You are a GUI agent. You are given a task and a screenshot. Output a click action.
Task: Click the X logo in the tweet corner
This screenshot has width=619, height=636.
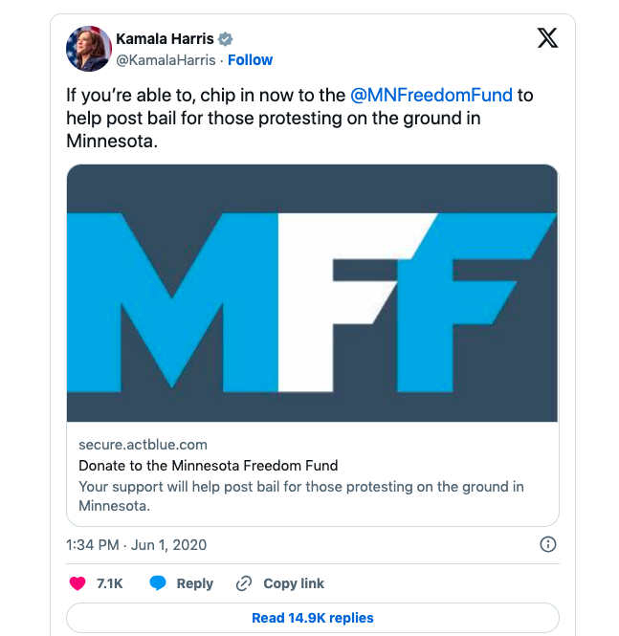(x=546, y=38)
